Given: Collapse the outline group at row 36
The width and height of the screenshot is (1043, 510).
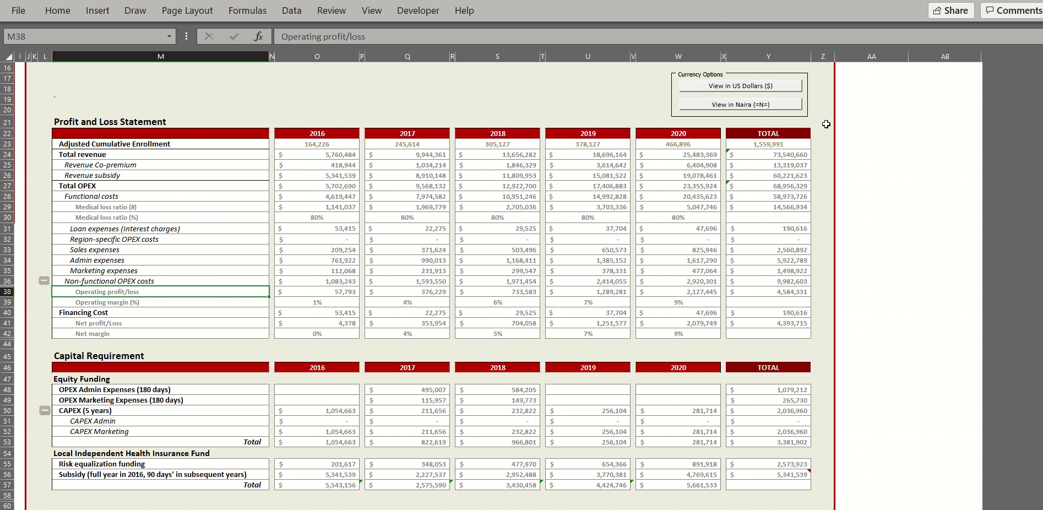Looking at the screenshot, I should [x=44, y=281].
